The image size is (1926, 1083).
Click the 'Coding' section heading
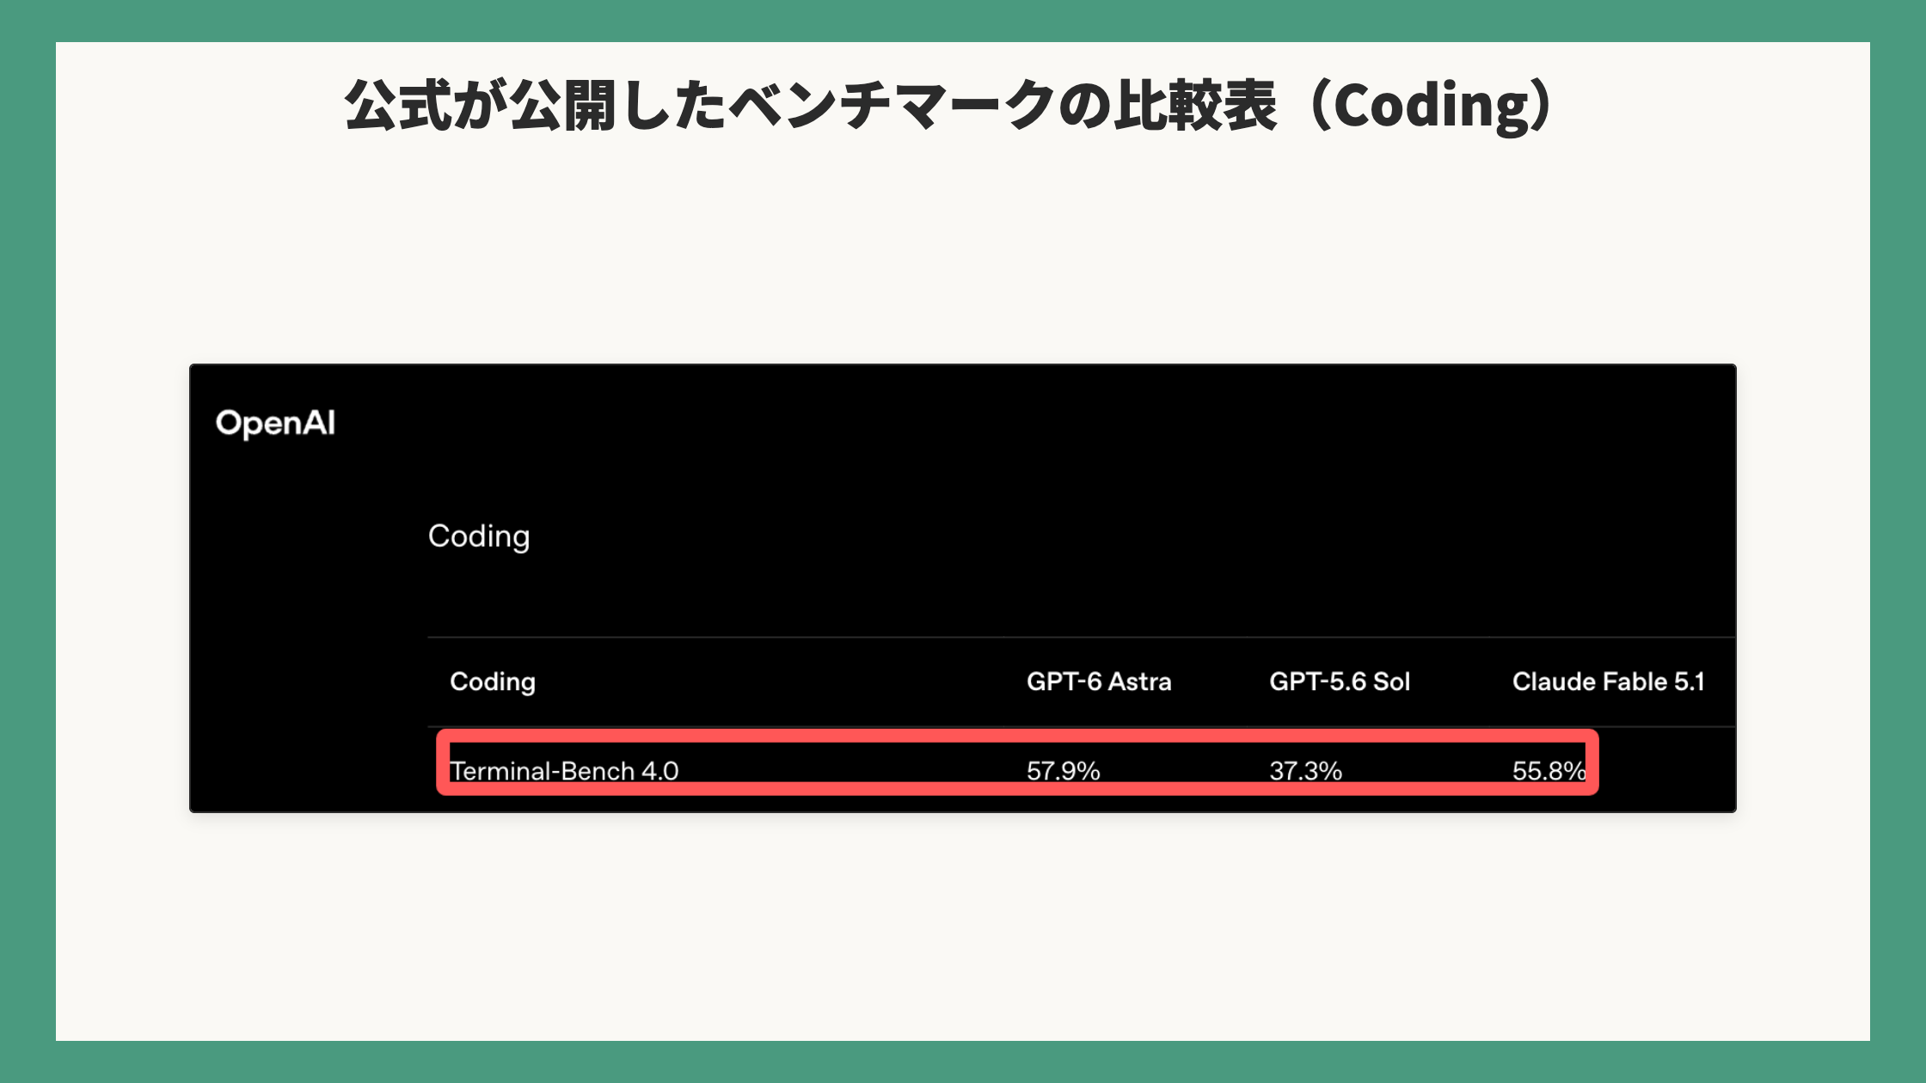coord(479,537)
